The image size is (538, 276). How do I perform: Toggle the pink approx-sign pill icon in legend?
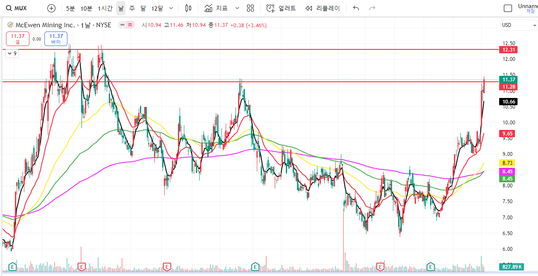tap(130, 25)
